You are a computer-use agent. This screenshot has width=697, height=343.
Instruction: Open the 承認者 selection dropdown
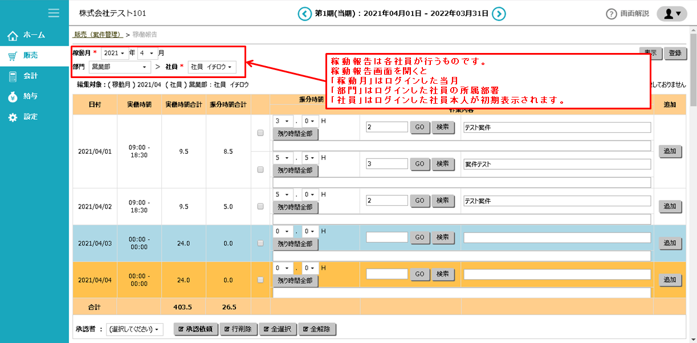[135, 329]
